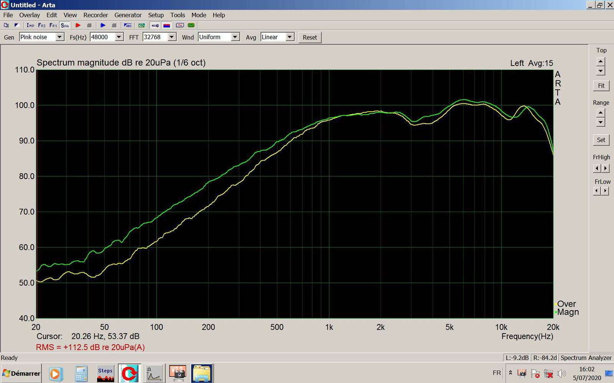Expand the Fs(Hz) 48000 sampling rate dropdown
The height and width of the screenshot is (383, 614).
click(x=119, y=37)
